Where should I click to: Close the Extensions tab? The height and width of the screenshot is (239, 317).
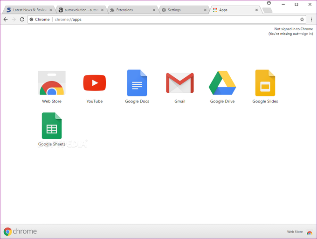tap(154, 10)
